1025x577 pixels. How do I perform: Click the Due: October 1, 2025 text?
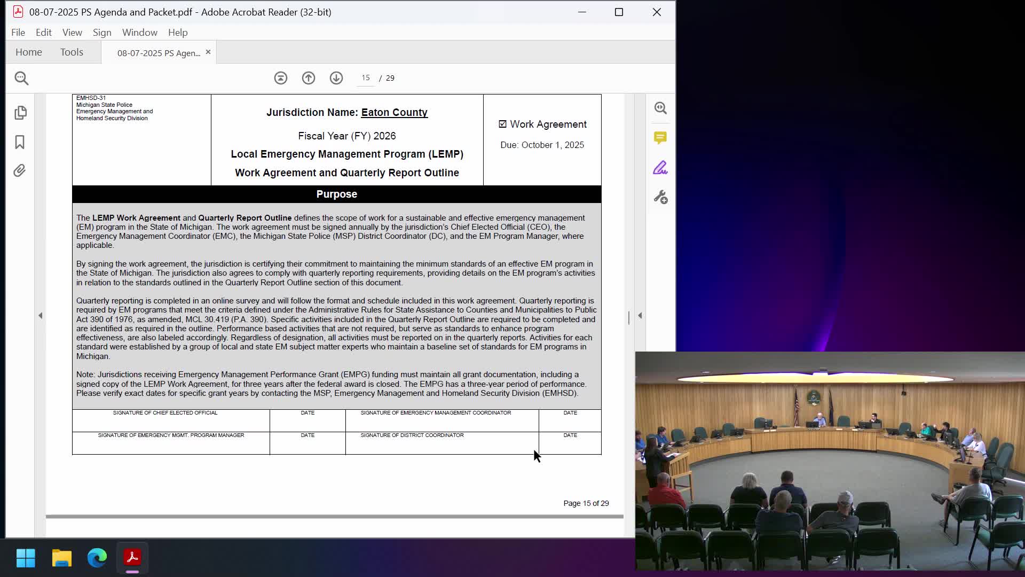542,145
